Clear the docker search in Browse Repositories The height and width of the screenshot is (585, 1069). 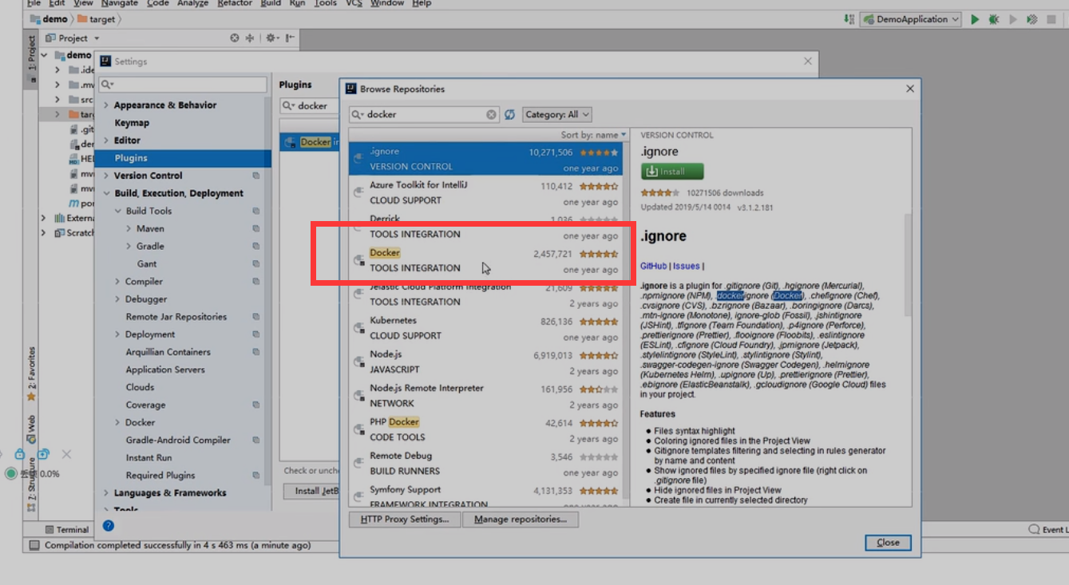tap(492, 114)
